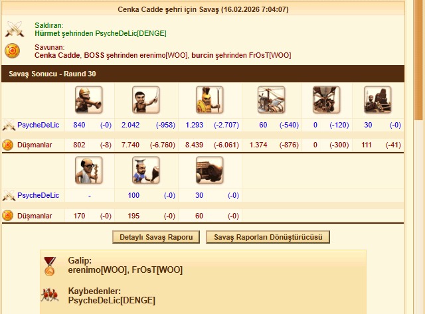Click the balloon bombardier unit icon
The height and width of the screenshot is (314, 425).
326,100
